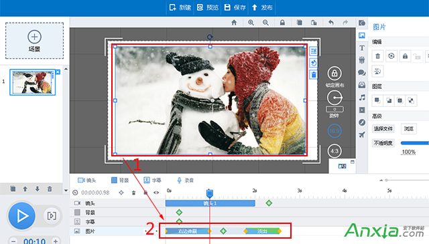Image resolution: width=429 pixels, height=244 pixels.
Task: Adjust the 不透明度 opacity slider
Action: [415, 143]
